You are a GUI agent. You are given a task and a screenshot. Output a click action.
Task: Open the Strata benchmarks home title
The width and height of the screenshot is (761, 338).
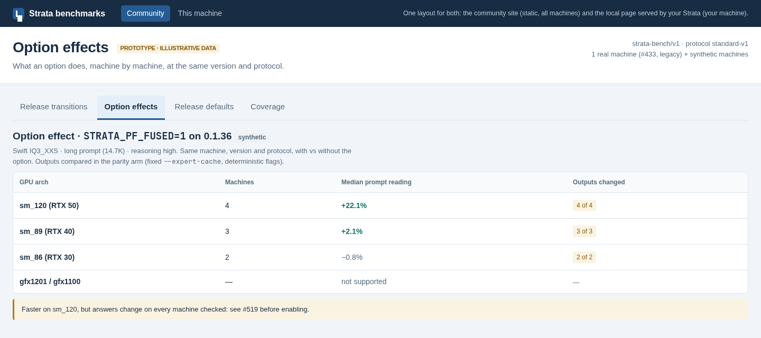(67, 14)
